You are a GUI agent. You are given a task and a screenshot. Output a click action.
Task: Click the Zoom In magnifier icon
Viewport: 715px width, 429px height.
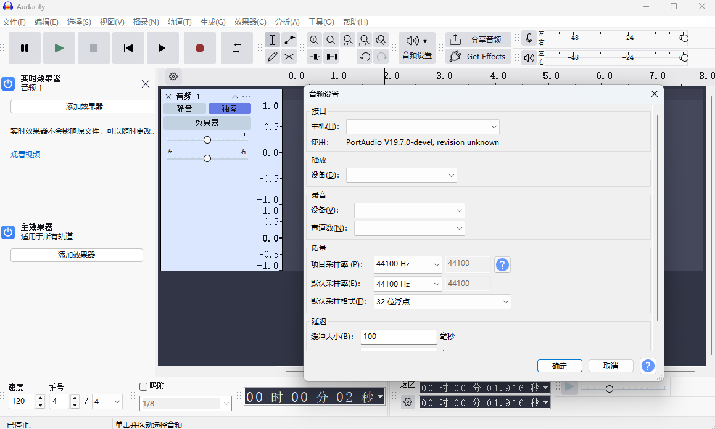[x=315, y=40]
